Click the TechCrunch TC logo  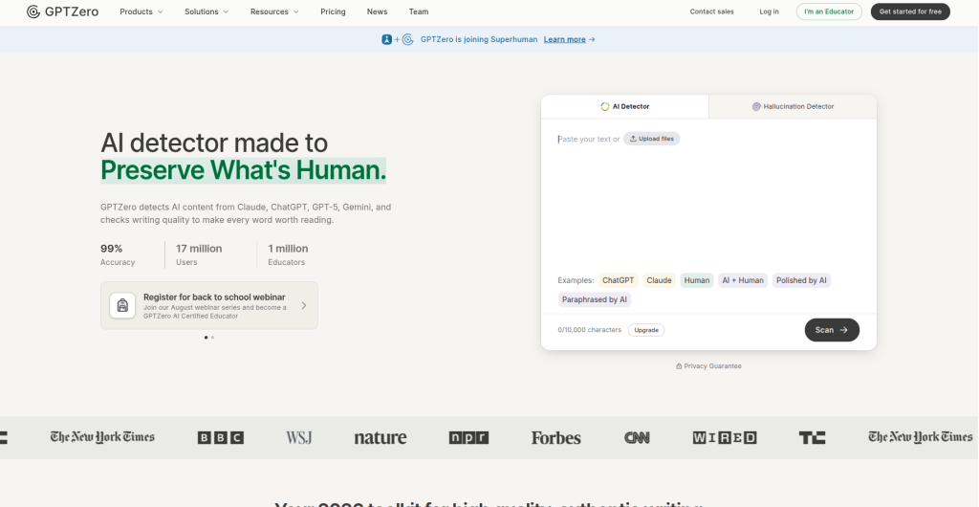click(813, 438)
